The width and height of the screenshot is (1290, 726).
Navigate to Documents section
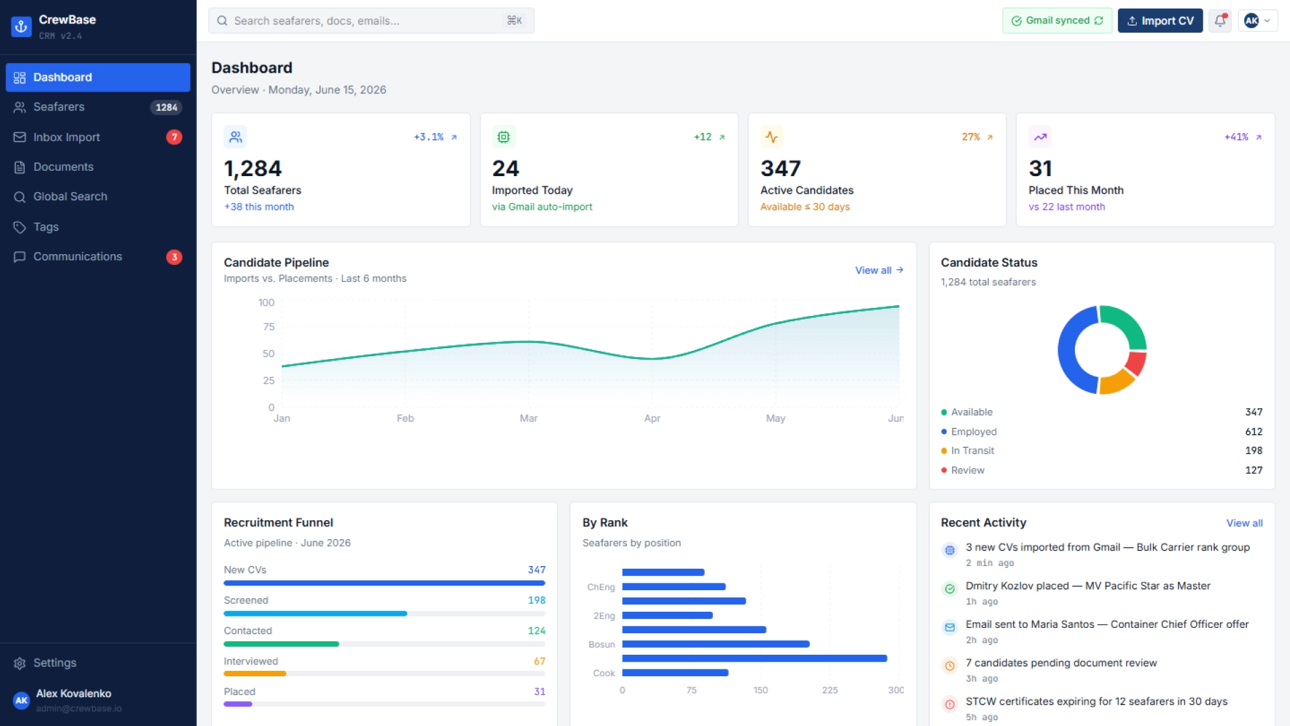tap(98, 167)
